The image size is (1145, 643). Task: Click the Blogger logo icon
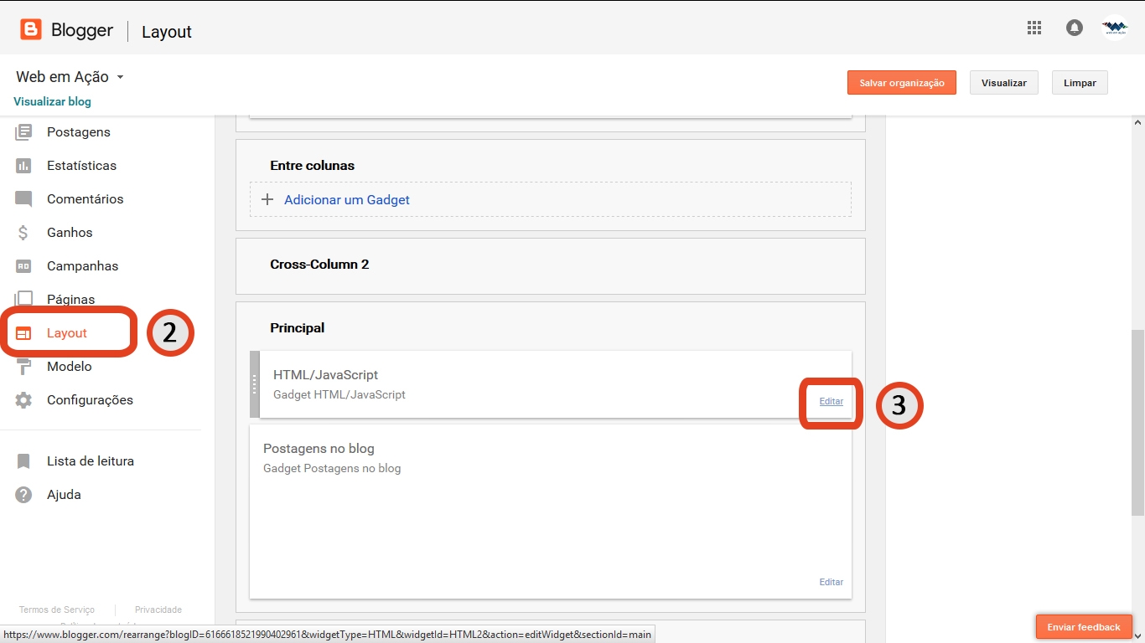coord(31,30)
